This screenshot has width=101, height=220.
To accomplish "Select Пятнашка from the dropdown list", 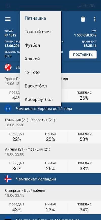I will coord(41,19).
